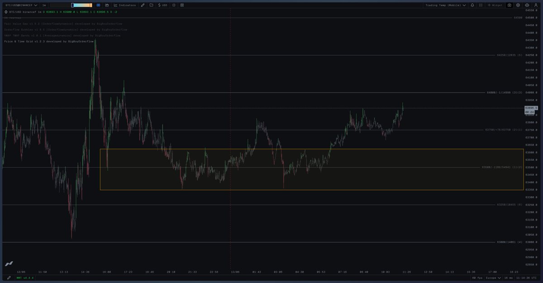Open the Trading Temp (Mobile) workspace dropdown
Image resolution: width=543 pixels, height=283 pixels.
(446, 5)
